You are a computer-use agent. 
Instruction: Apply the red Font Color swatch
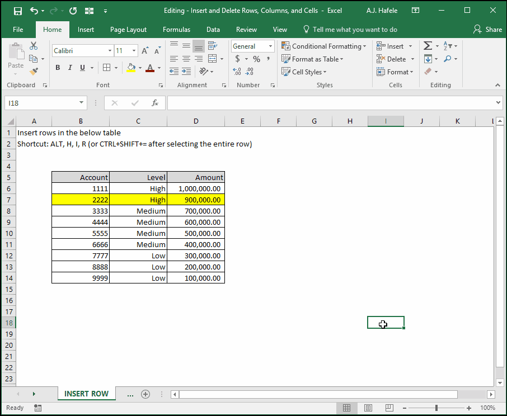tap(150, 68)
